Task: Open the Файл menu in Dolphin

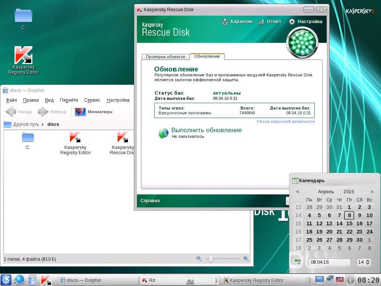Action: pyautogui.click(x=12, y=100)
